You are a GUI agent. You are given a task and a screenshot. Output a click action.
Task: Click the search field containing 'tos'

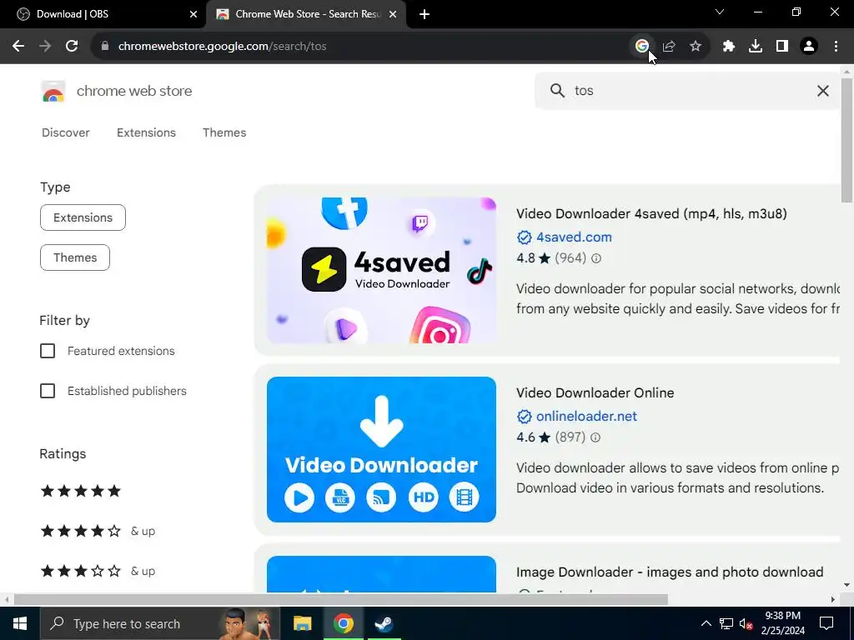(687, 90)
